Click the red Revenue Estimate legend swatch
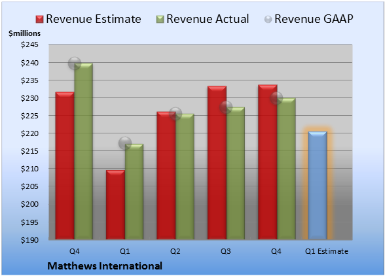 pyautogui.click(x=39, y=20)
